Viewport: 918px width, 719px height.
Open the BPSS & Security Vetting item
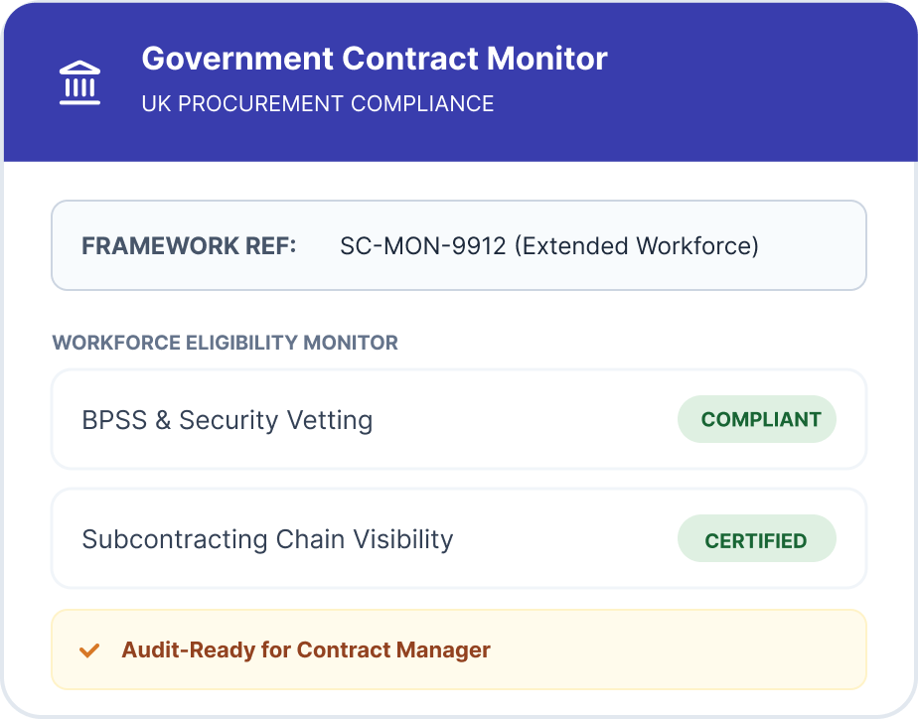pyautogui.click(x=227, y=420)
